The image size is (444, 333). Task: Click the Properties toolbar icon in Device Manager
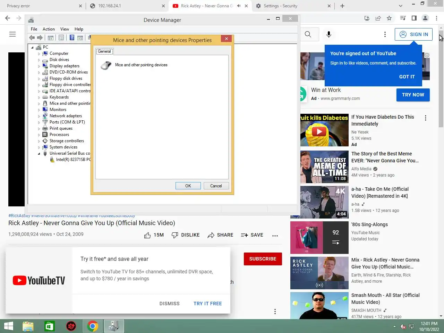click(x=61, y=38)
